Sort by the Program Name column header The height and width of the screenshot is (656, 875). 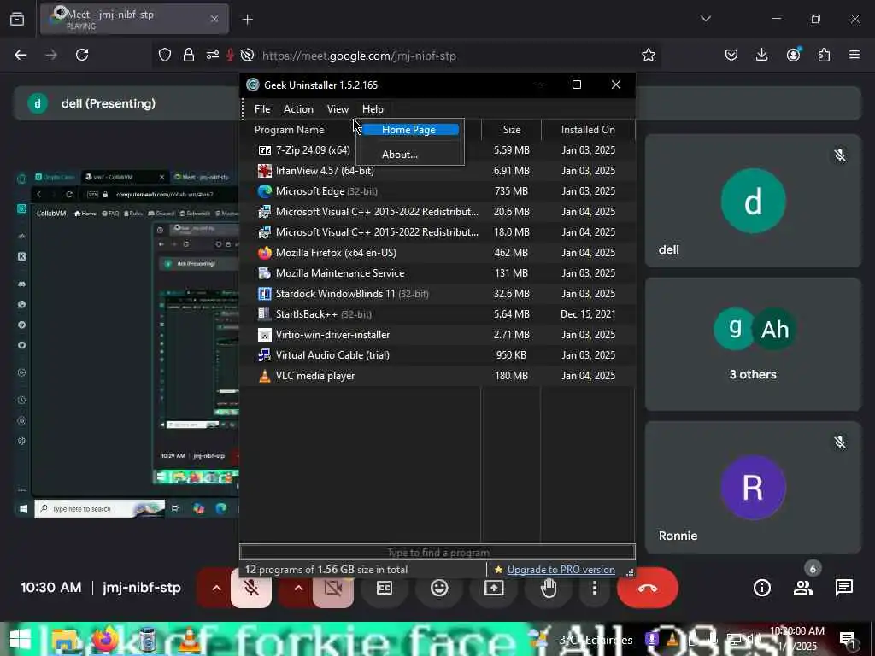(289, 130)
